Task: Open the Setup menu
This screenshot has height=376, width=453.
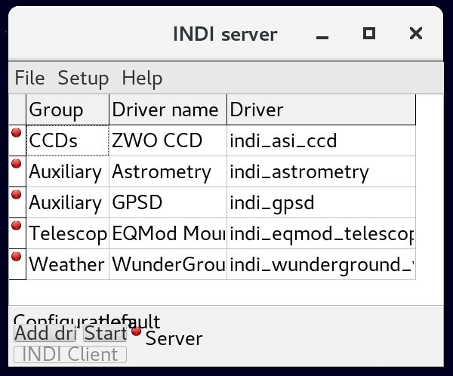Action: 83,78
